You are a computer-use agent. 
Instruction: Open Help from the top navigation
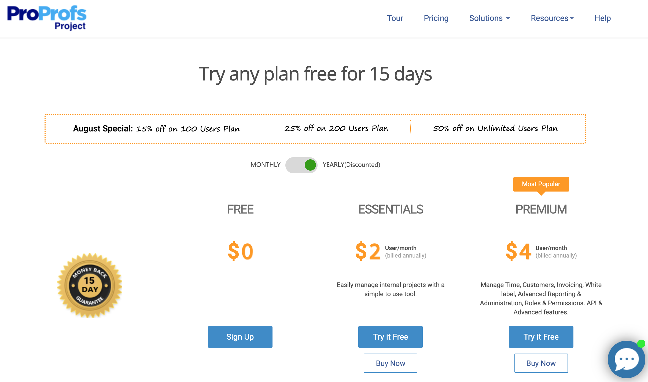602,18
